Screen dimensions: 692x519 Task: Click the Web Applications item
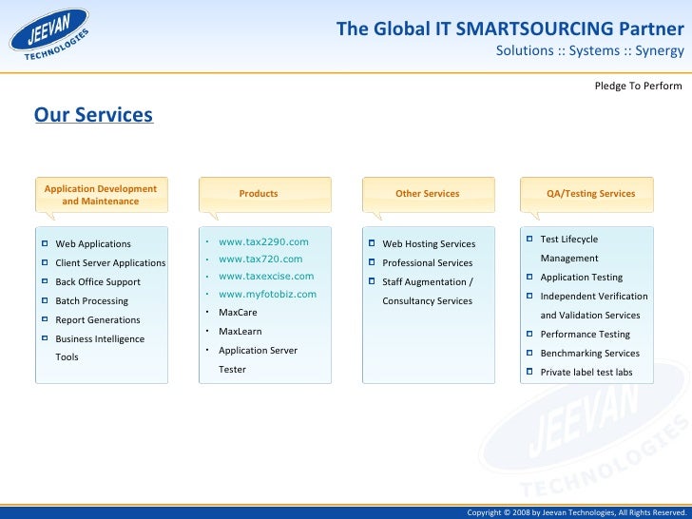click(x=93, y=244)
